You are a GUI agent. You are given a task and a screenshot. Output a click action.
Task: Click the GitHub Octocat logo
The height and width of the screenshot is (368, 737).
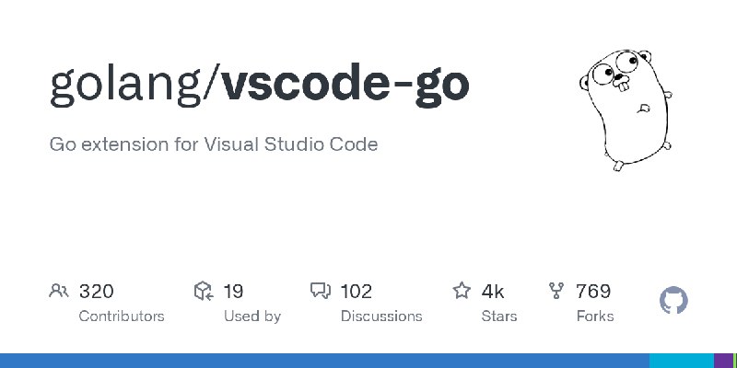click(673, 301)
